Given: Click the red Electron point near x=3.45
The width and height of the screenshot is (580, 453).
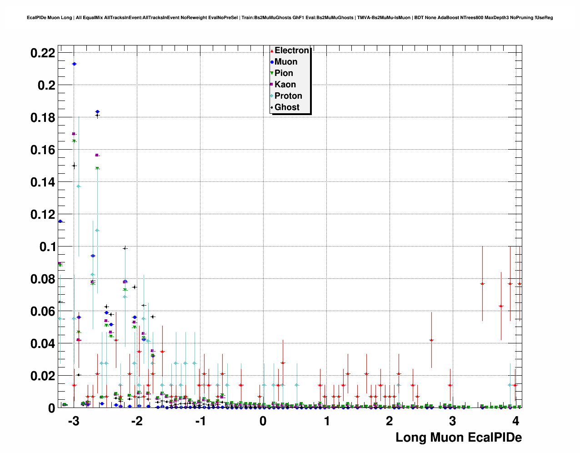Looking at the screenshot, I should point(482,283).
